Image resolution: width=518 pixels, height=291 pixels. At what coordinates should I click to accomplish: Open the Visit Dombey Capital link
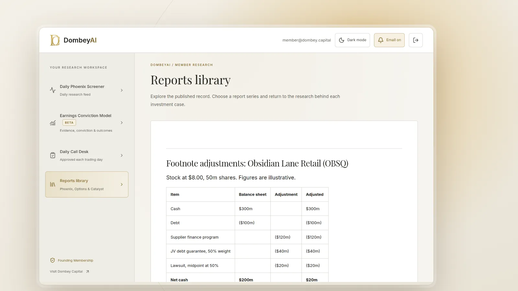tap(69, 272)
